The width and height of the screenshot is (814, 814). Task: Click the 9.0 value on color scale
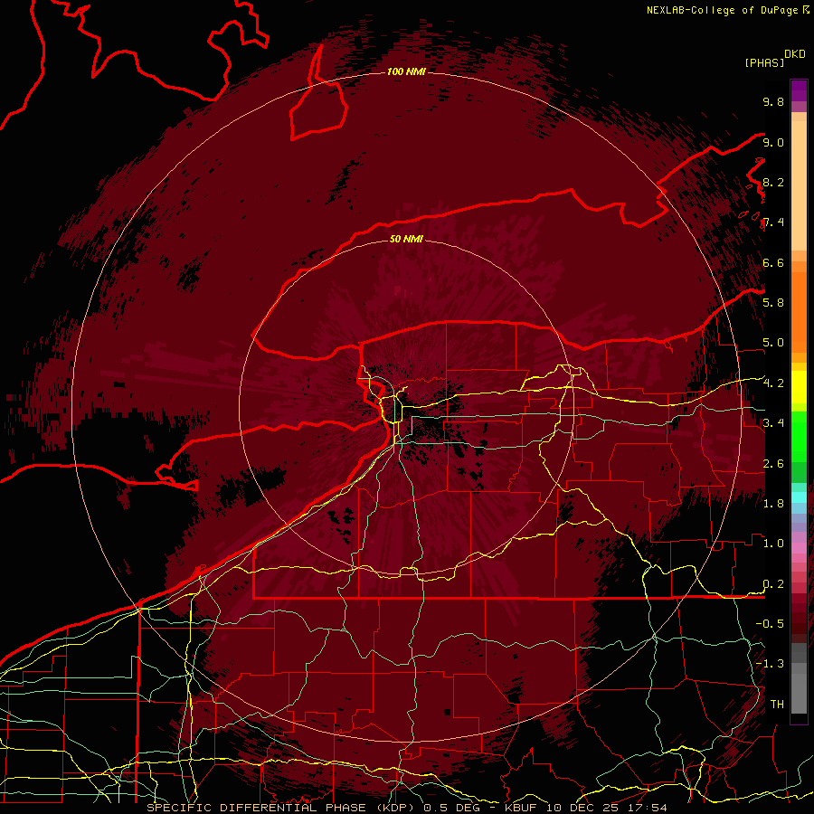(773, 142)
